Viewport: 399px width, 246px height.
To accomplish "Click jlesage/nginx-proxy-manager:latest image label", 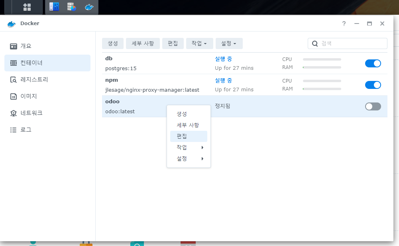I will pyautogui.click(x=152, y=90).
